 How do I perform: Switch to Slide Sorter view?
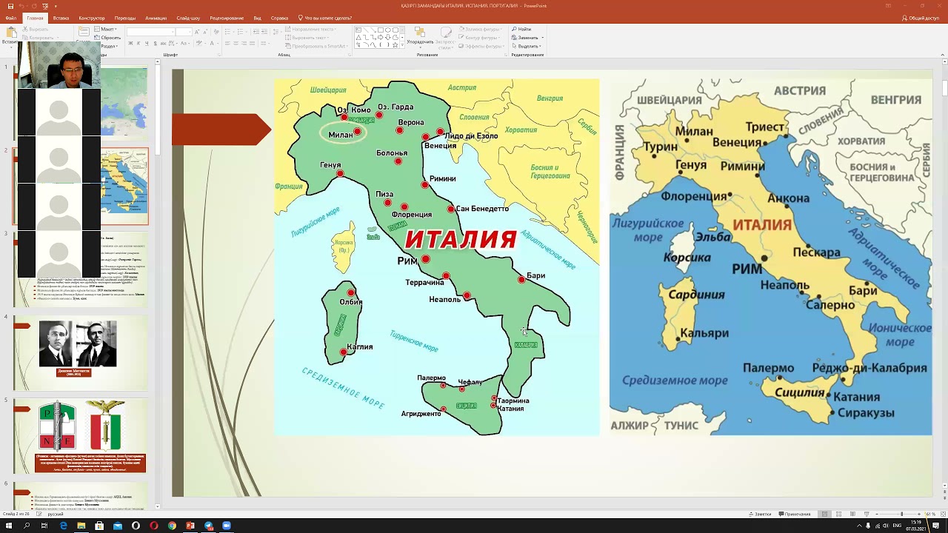pos(838,514)
